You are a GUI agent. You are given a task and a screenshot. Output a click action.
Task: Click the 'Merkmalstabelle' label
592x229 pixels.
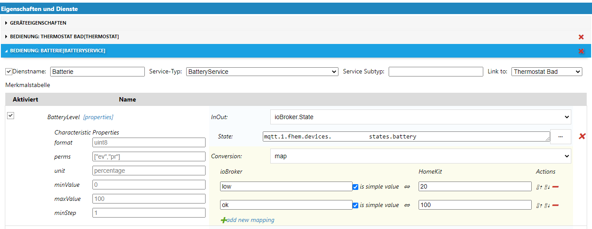pyautogui.click(x=28, y=85)
